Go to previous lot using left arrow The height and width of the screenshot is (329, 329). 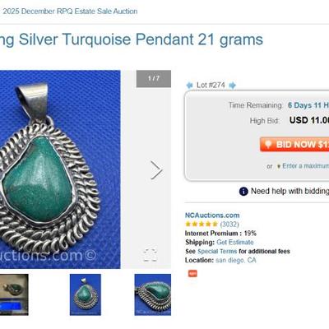pyautogui.click(x=189, y=86)
